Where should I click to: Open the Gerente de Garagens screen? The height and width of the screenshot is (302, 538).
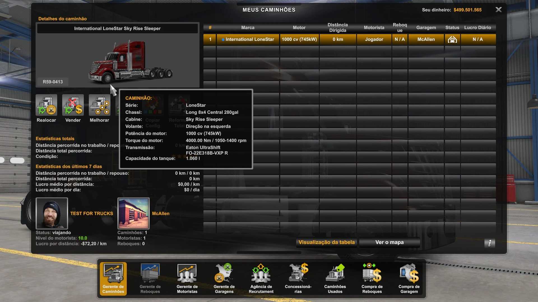[224, 278]
